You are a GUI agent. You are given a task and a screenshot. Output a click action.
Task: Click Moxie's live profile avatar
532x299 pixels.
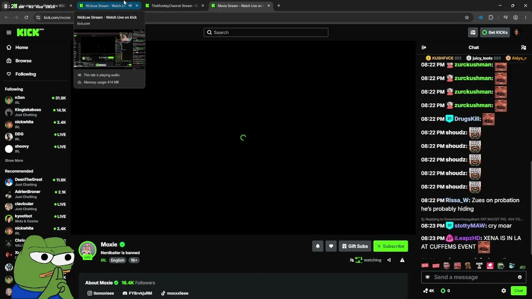87,250
